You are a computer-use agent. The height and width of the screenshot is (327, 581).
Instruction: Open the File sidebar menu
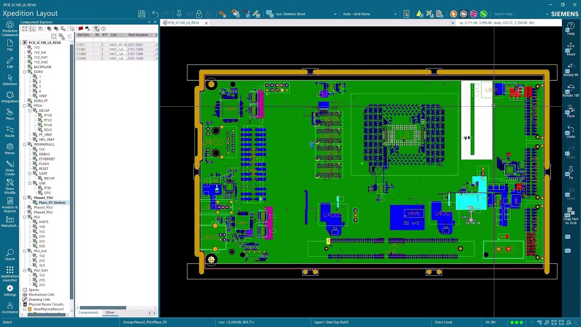point(10,45)
